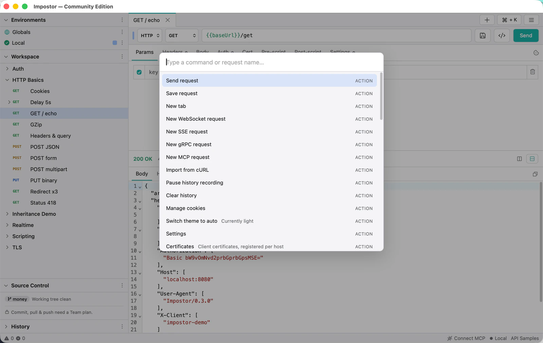Open the HTTP protocol dropdown
The width and height of the screenshot is (543, 343).
pos(150,36)
